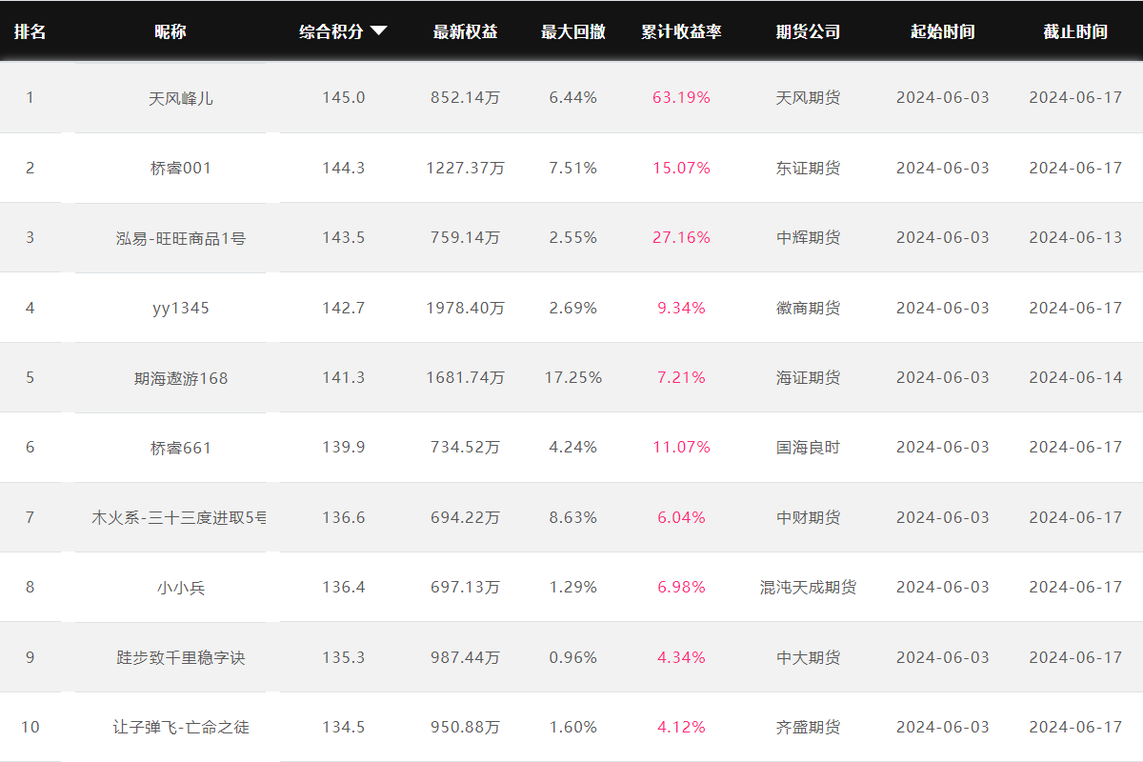The width and height of the screenshot is (1143, 762).
Task: Click the 1978.40万 equity value
Action: (x=465, y=308)
